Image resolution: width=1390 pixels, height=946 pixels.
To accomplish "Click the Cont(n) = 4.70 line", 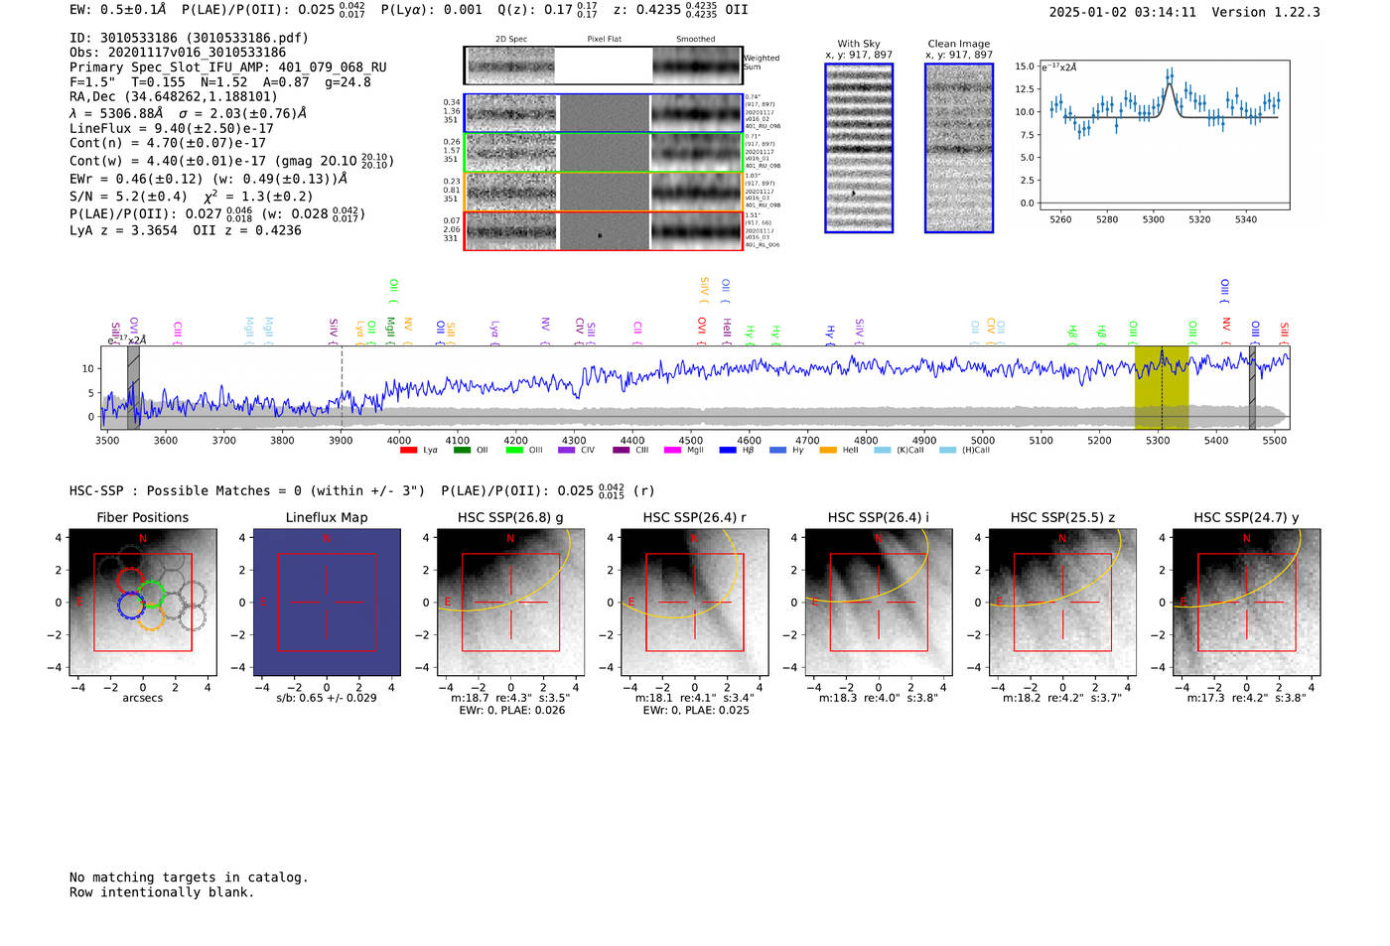I will click(x=168, y=143).
